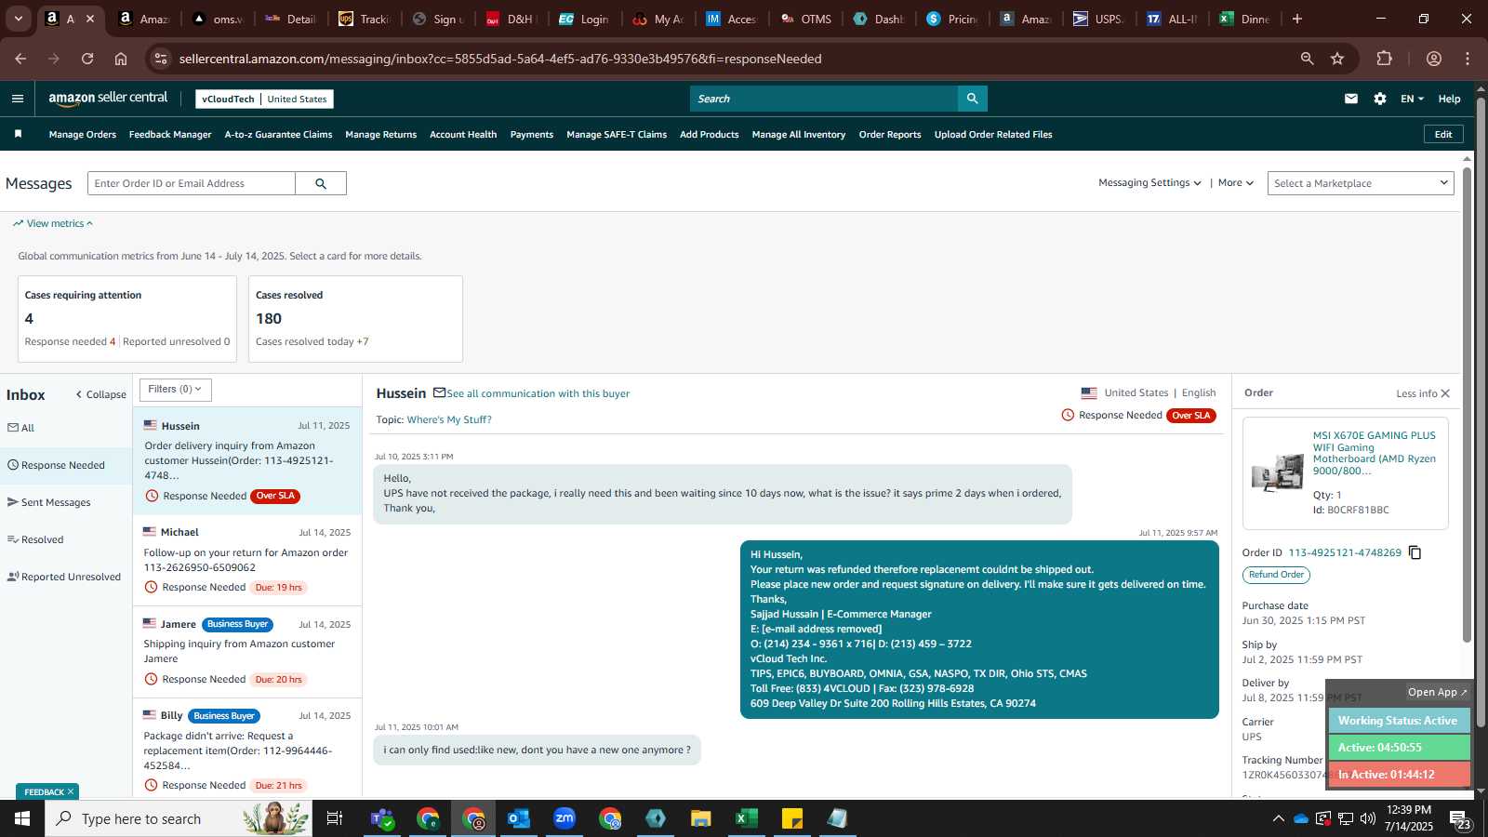1488x837 pixels.
Task: Collapse the View metrics section
Action: (x=53, y=223)
